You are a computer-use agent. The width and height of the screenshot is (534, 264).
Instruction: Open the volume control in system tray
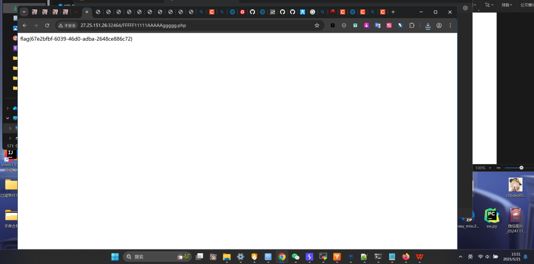pyautogui.click(x=488, y=257)
